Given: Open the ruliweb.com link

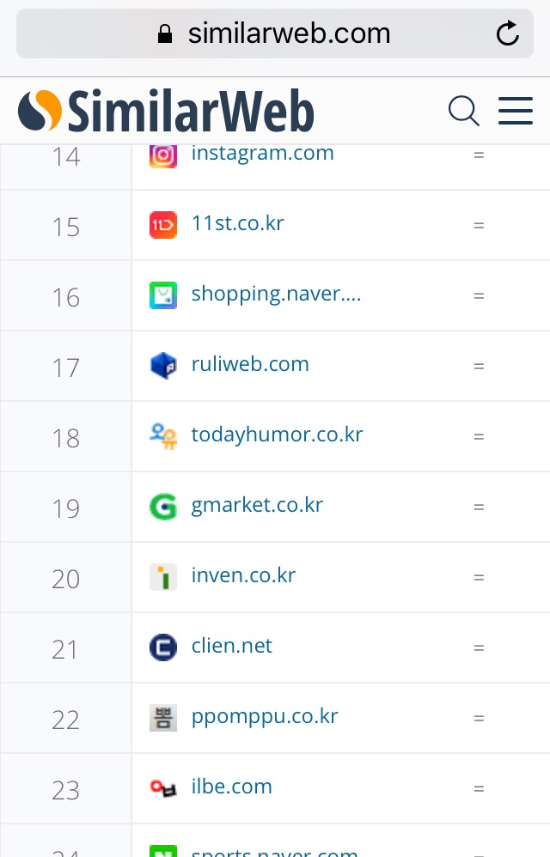Looking at the screenshot, I should 250,364.
